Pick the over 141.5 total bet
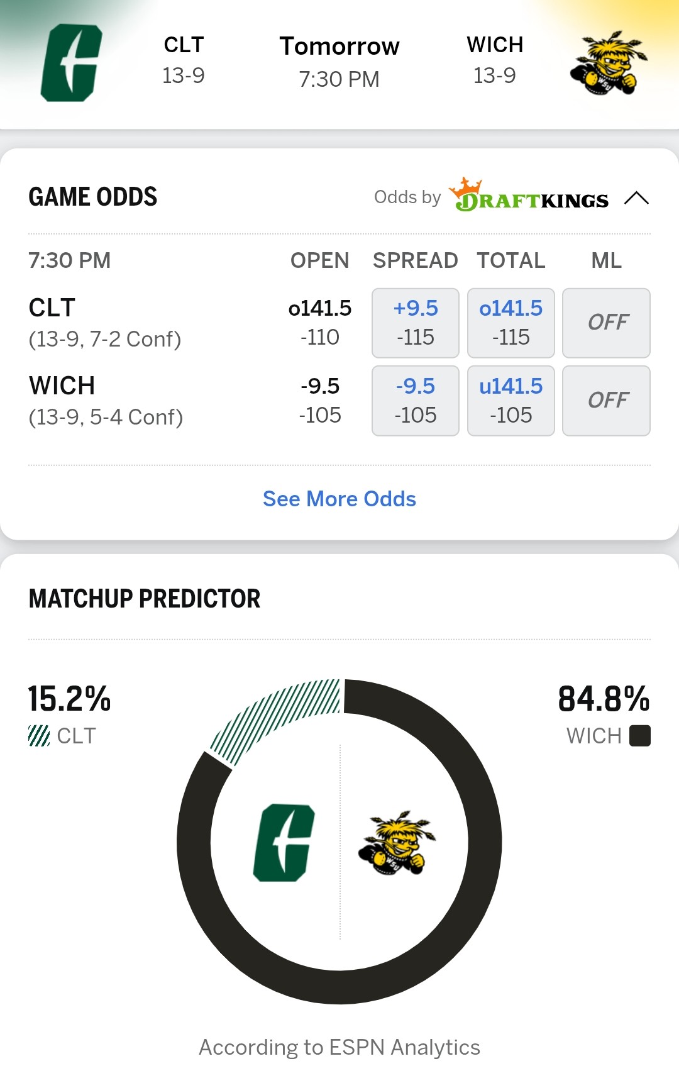The width and height of the screenshot is (679, 1083). (511, 323)
